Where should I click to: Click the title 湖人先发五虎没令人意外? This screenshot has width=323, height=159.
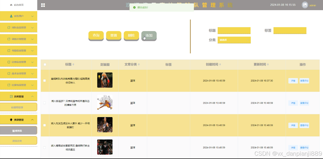(70, 125)
